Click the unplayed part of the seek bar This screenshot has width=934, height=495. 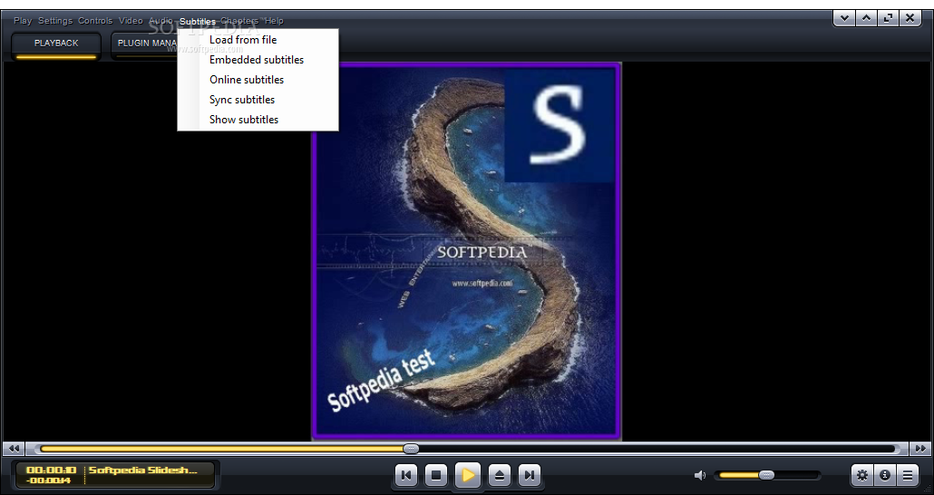657,449
